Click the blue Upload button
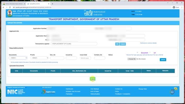The width and height of the screenshot is (185, 104). (x=163, y=60)
